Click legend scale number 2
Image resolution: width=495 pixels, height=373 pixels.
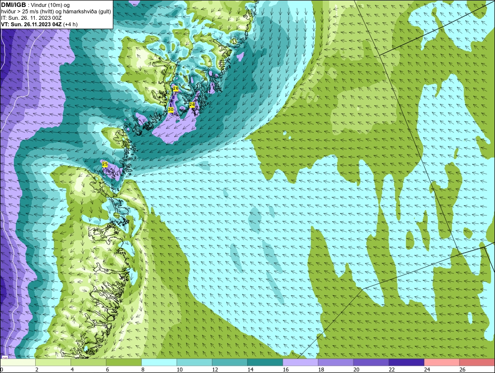[37, 370]
